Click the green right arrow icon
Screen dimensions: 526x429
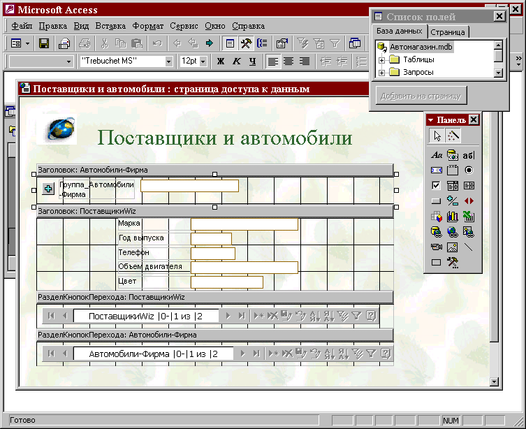(x=210, y=43)
